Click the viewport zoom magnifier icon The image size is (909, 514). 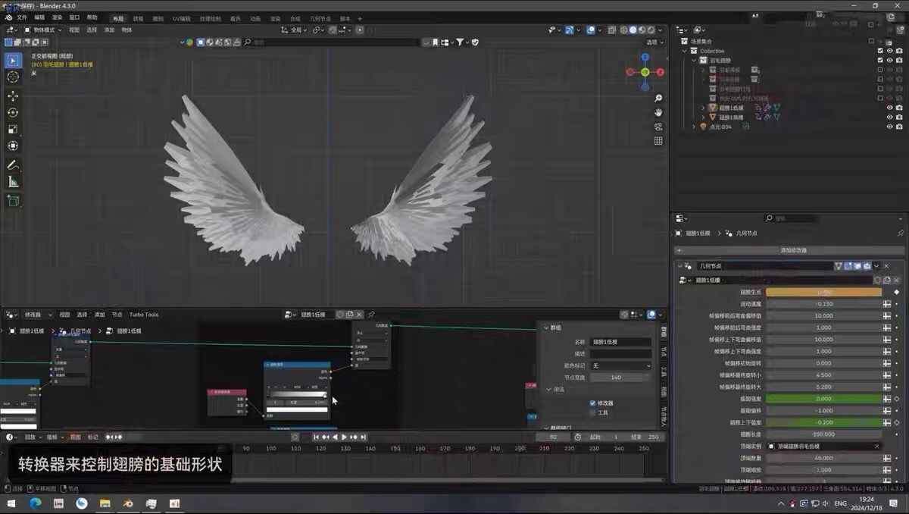[x=658, y=99]
